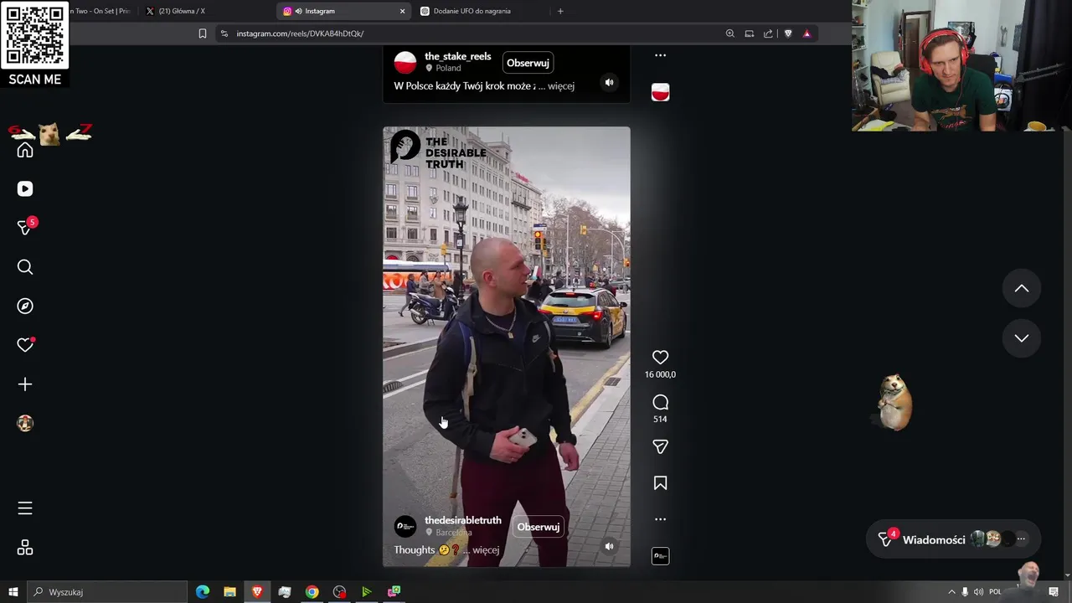Show hidden system tray icons
This screenshot has width=1072, height=603.
tap(951, 592)
